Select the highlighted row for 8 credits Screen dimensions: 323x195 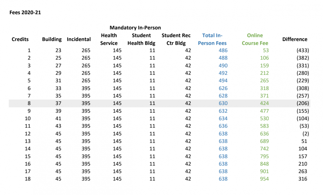point(159,103)
